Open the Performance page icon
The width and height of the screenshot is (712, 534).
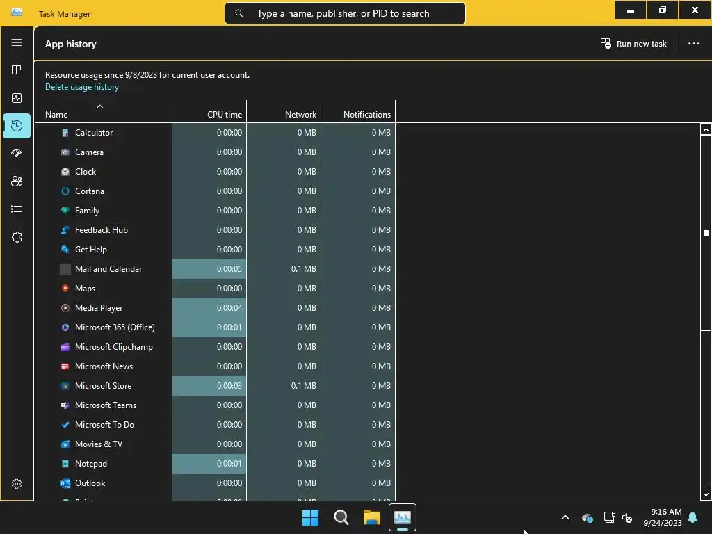pos(17,98)
